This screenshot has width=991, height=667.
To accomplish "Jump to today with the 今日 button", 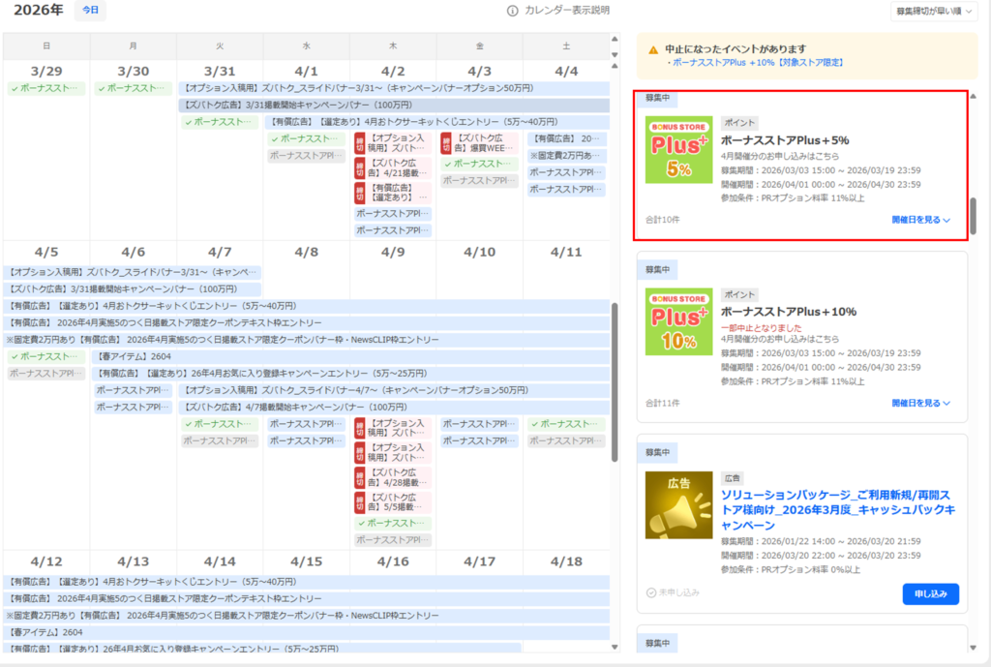I will (90, 11).
